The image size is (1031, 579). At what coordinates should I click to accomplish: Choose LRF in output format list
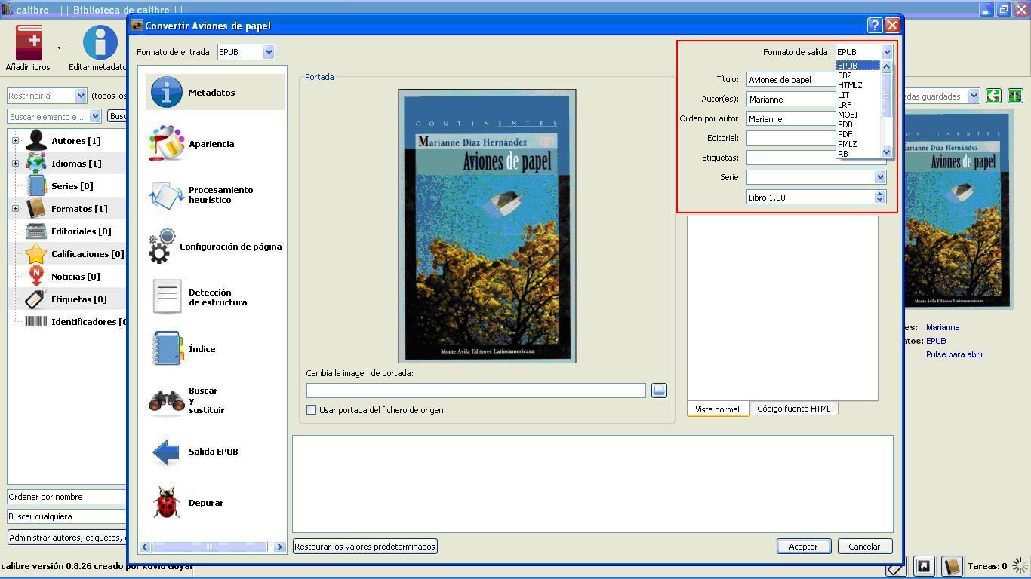[x=858, y=105]
